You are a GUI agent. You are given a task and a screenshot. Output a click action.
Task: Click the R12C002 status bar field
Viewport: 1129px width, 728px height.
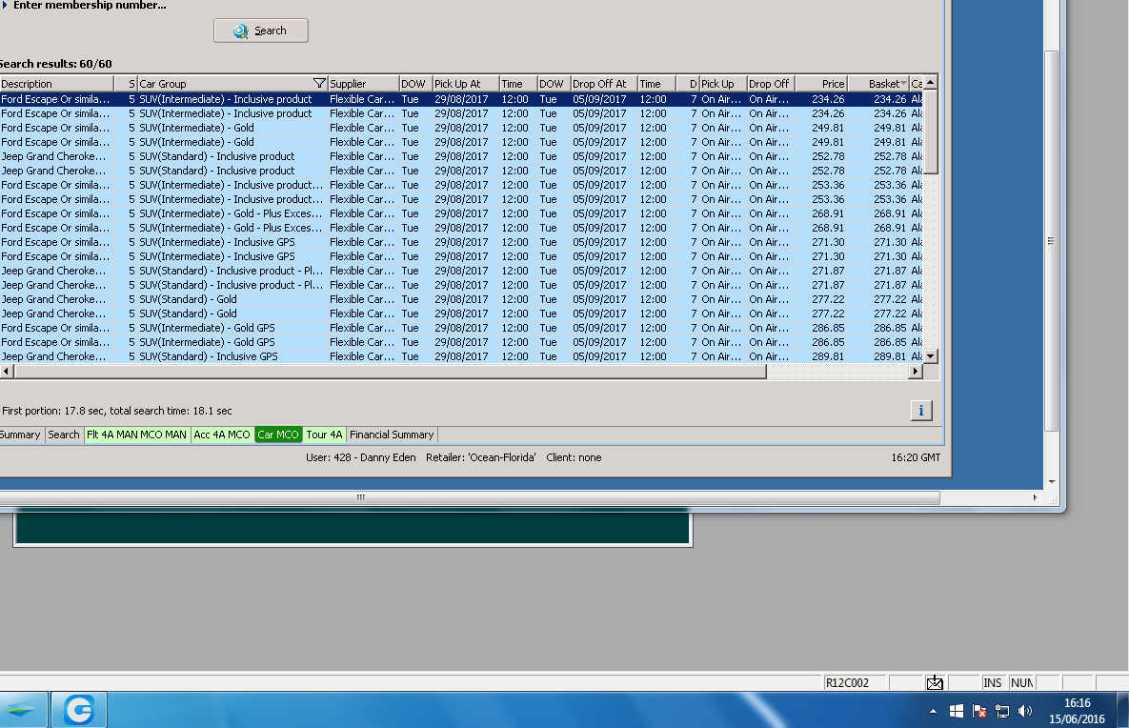click(x=855, y=682)
